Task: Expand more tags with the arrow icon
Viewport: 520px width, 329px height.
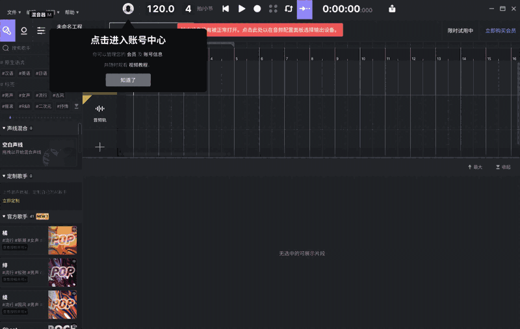Action: click(77, 106)
